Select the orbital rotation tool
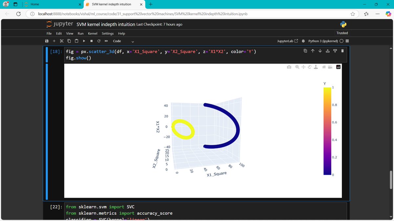This screenshot has width=394, height=221. [x=310, y=67]
